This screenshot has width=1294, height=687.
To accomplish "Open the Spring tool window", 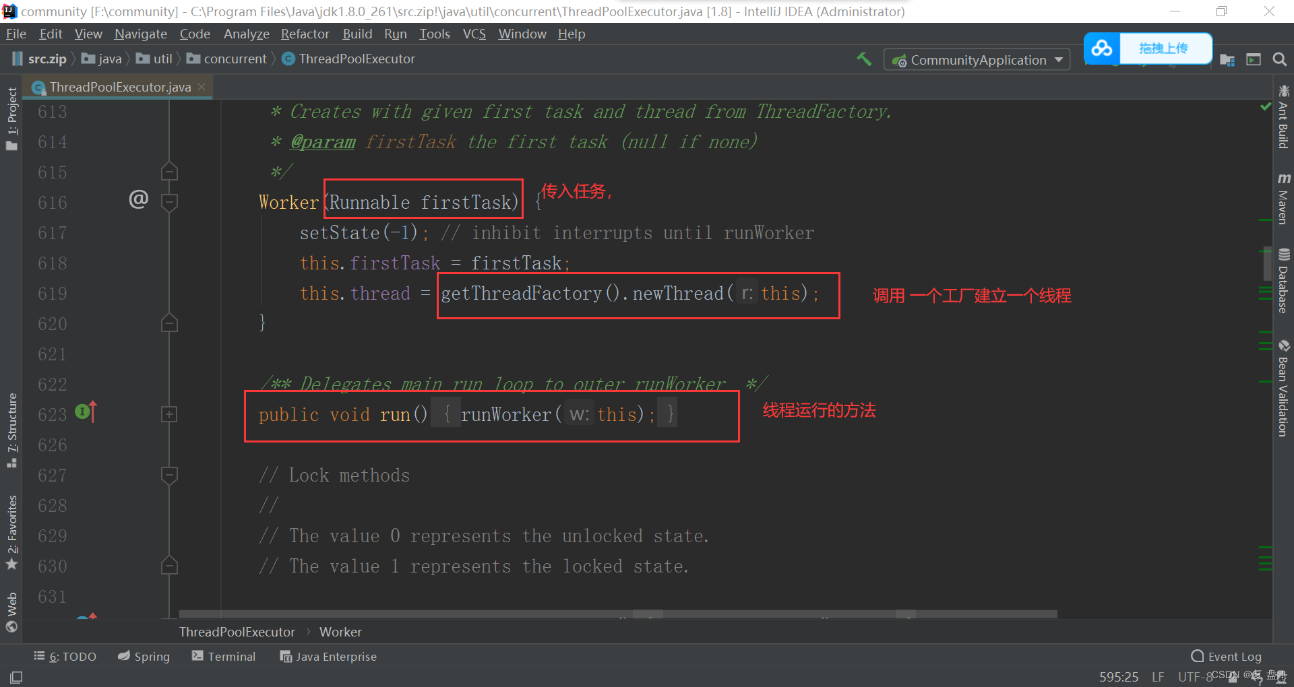I will coord(144,657).
